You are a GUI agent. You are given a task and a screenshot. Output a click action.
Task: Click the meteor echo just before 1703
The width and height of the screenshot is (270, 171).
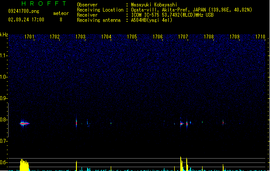point(76,123)
